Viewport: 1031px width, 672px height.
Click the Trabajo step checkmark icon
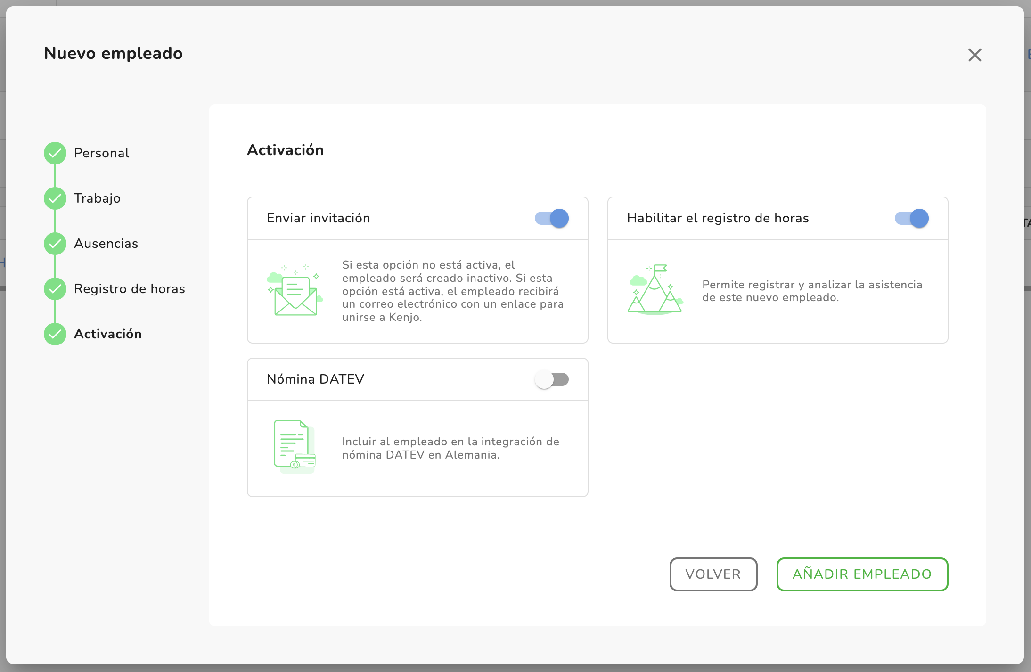(x=55, y=198)
